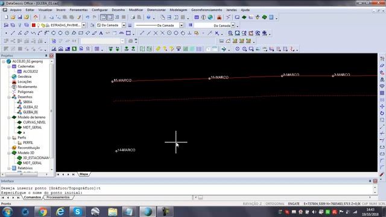The image size is (386, 217).
Task: Open the Georeferenciamento menu
Action: click(x=206, y=10)
